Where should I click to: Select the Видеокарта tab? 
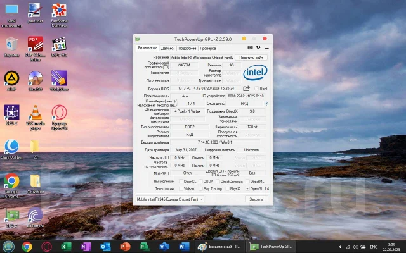(x=147, y=48)
